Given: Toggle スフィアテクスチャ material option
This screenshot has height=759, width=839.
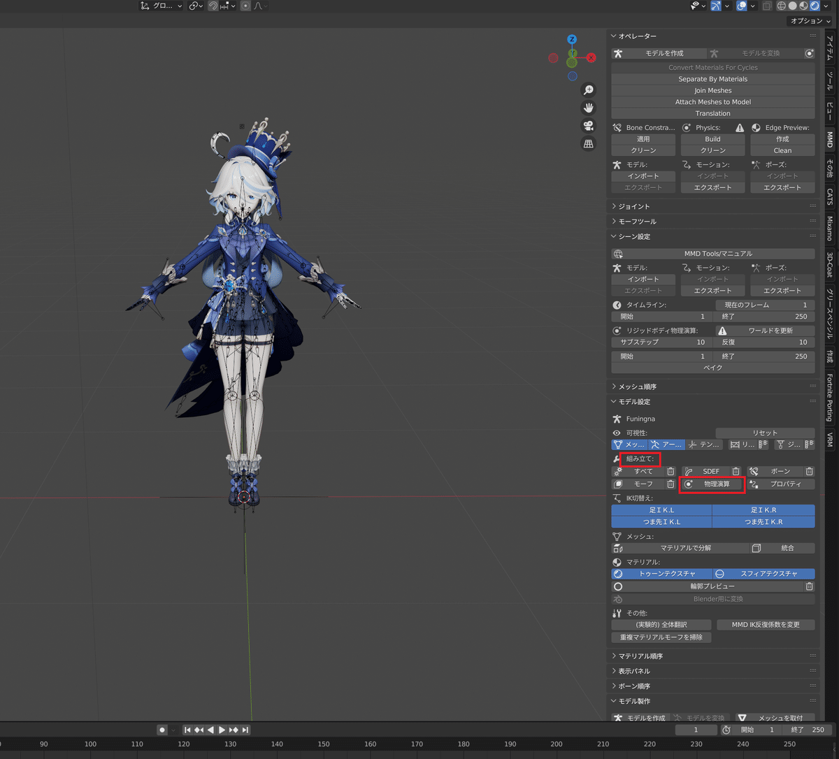Looking at the screenshot, I should 763,574.
